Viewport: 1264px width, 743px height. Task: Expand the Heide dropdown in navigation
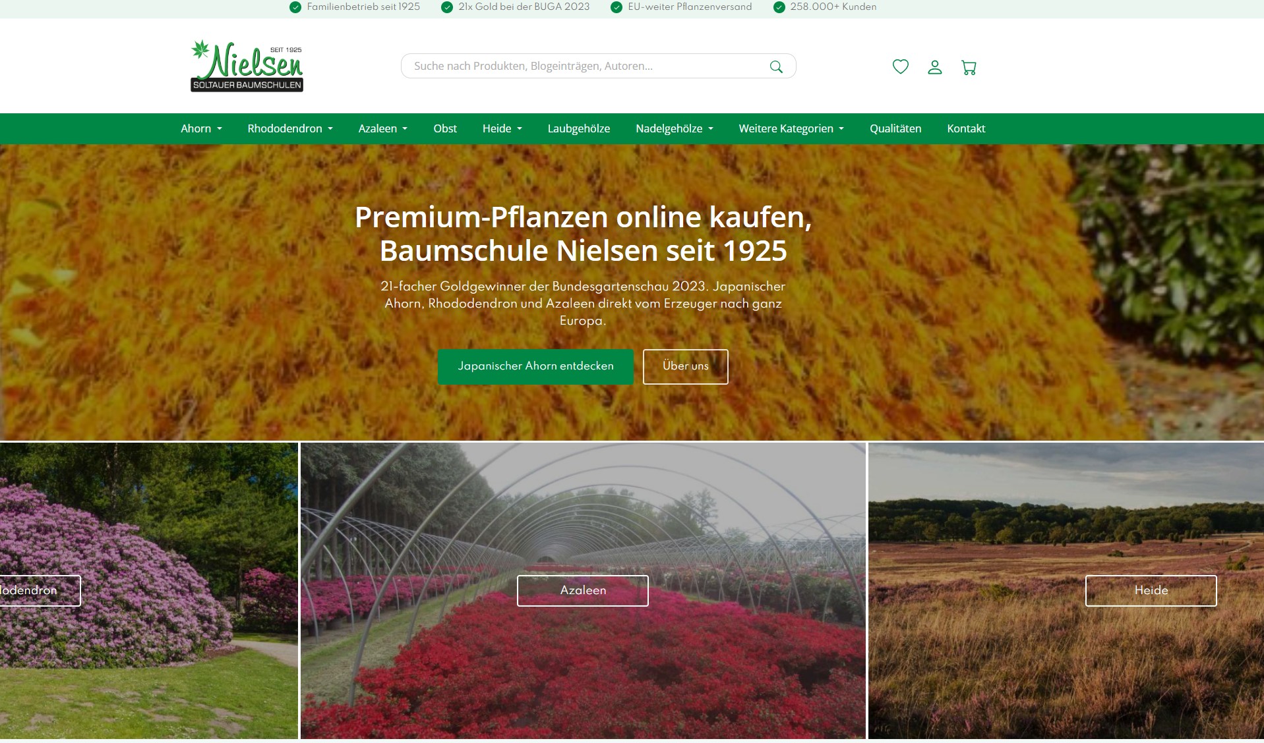coord(502,128)
